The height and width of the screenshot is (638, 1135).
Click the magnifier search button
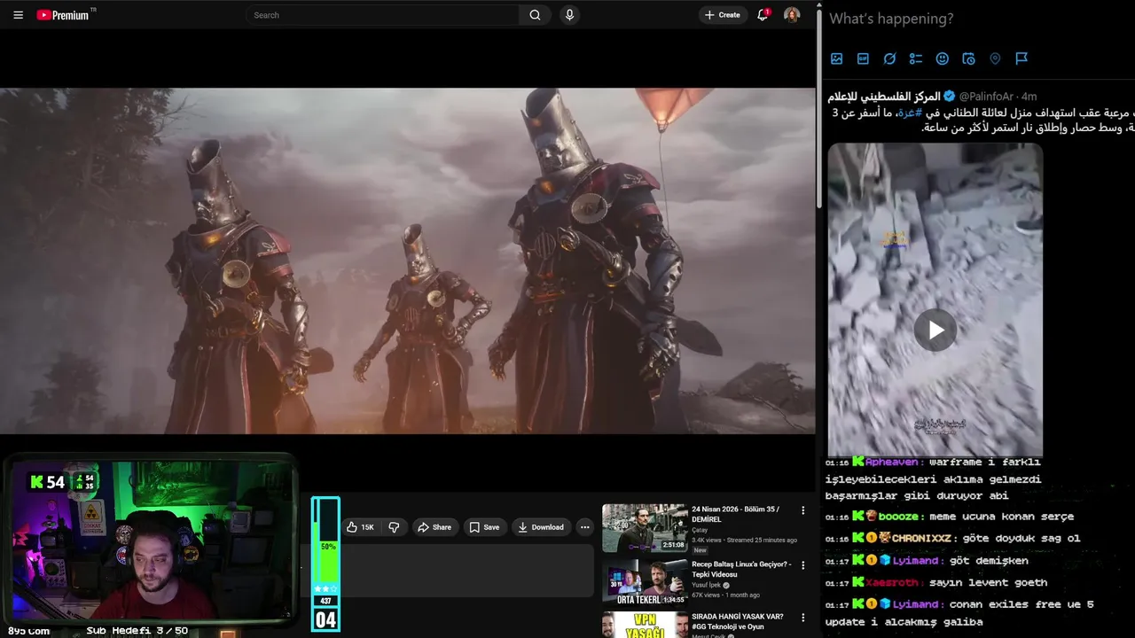[535, 15]
